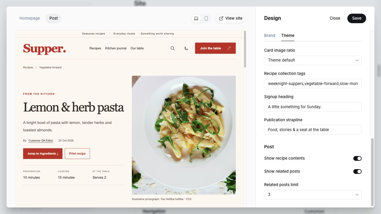The height and width of the screenshot is (214, 381).
Task: Click the preview pane scrollbar
Action: coord(245,49)
